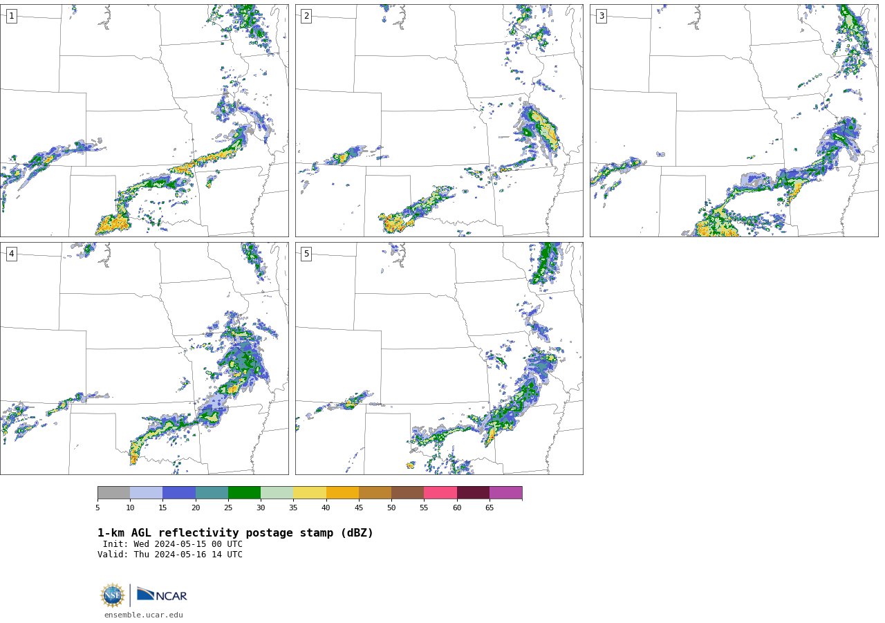Open ensemble member 2 reflectivity map
This screenshot has height=623, width=885.
(x=439, y=120)
